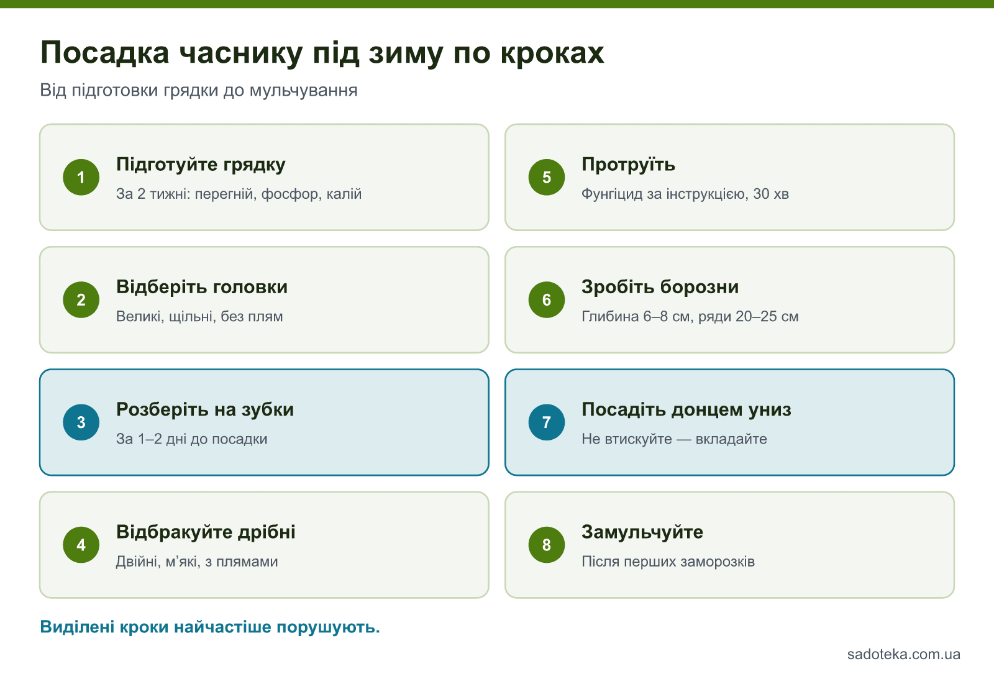Click the note 'Виділені кроки найчастіше порушують.'
The height and width of the screenshot is (679, 994).
pos(210,627)
